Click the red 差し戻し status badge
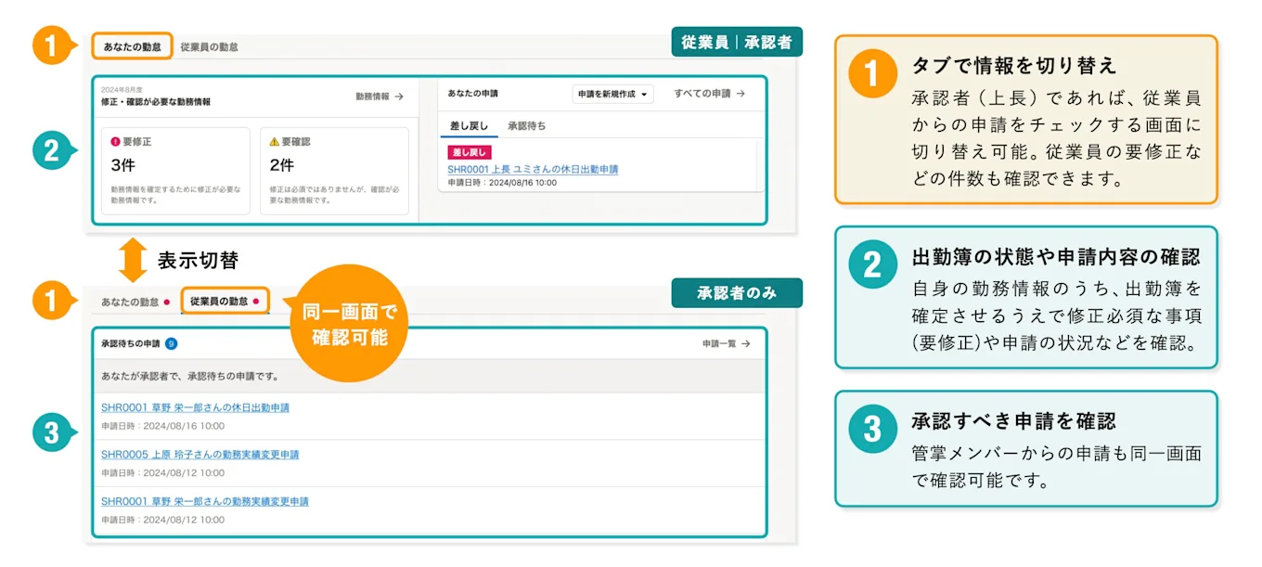 coord(469,152)
